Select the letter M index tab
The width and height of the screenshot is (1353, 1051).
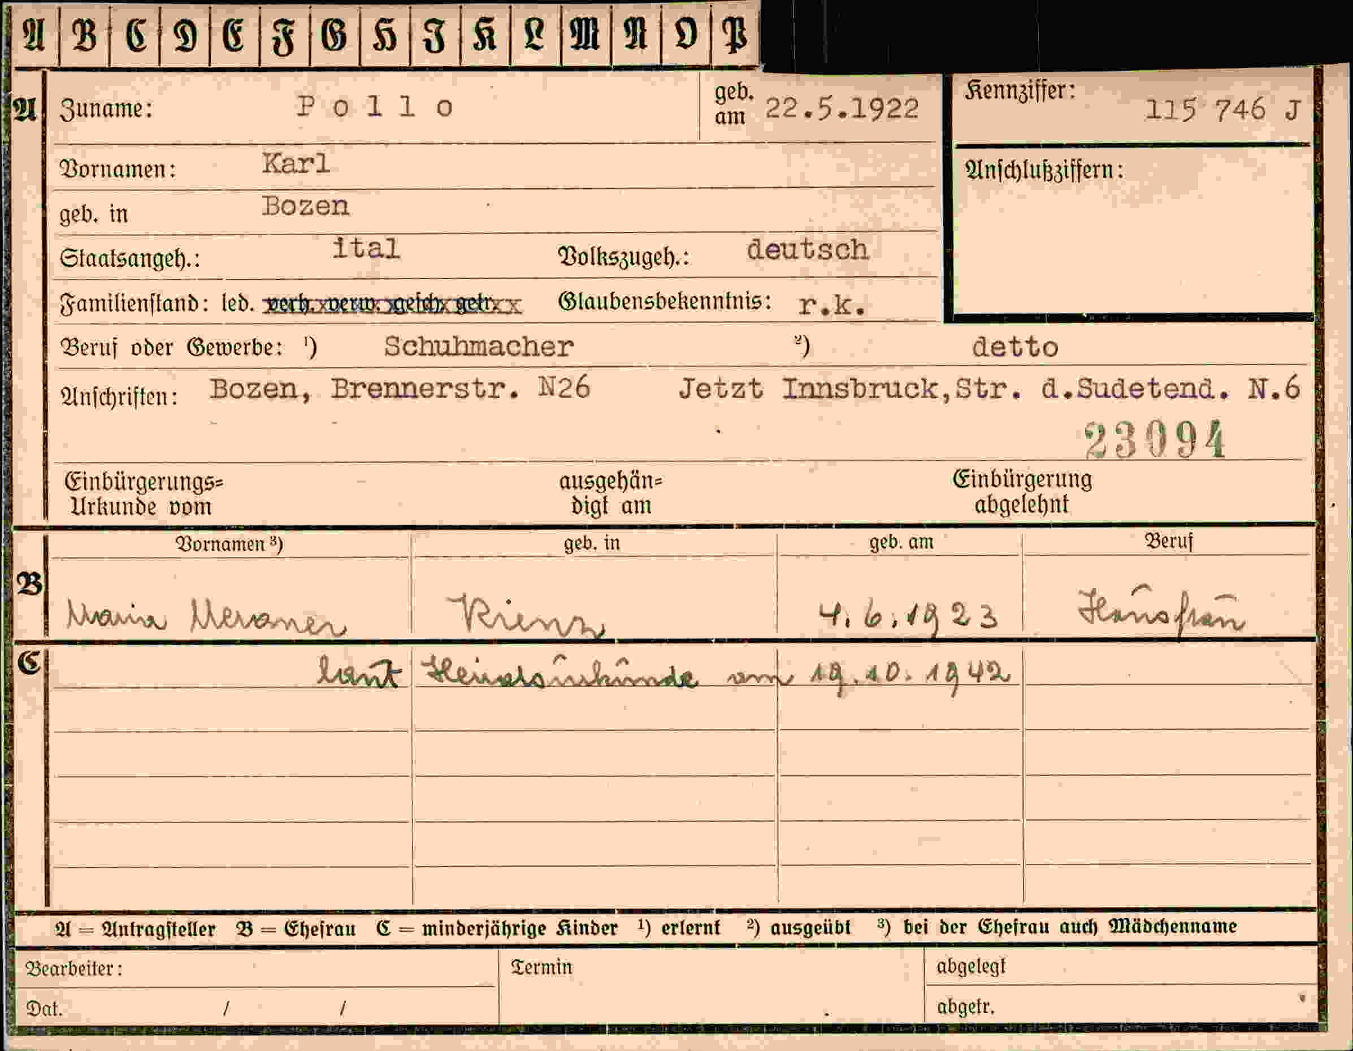(x=586, y=34)
